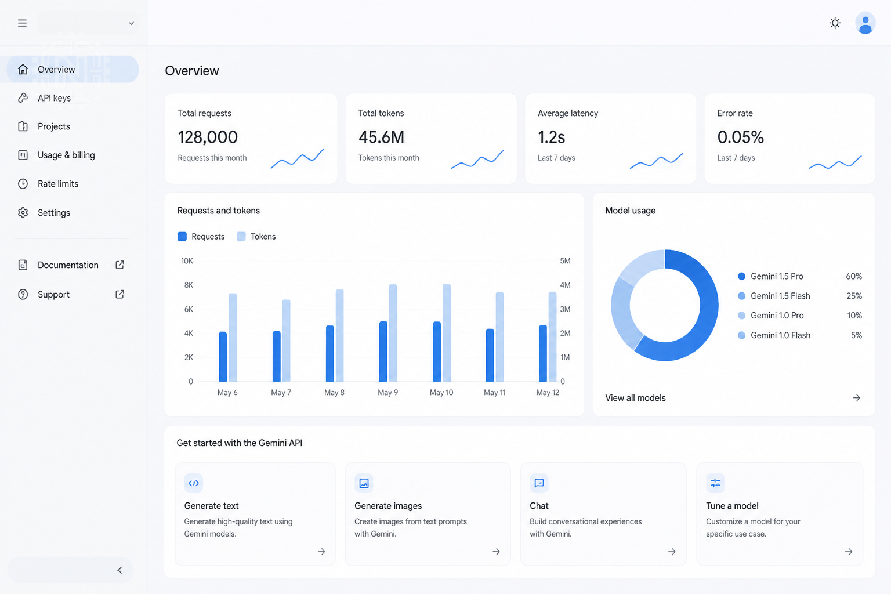Click the 60% usage value
891x594 pixels.
point(854,276)
